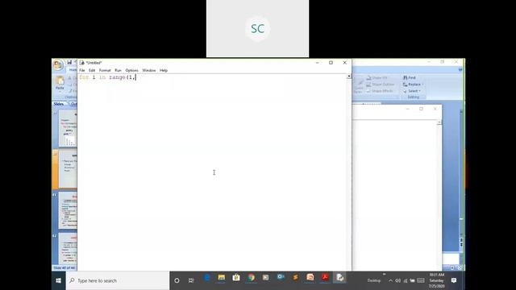Open Microsoft Edge from taskbar

tap(207, 278)
